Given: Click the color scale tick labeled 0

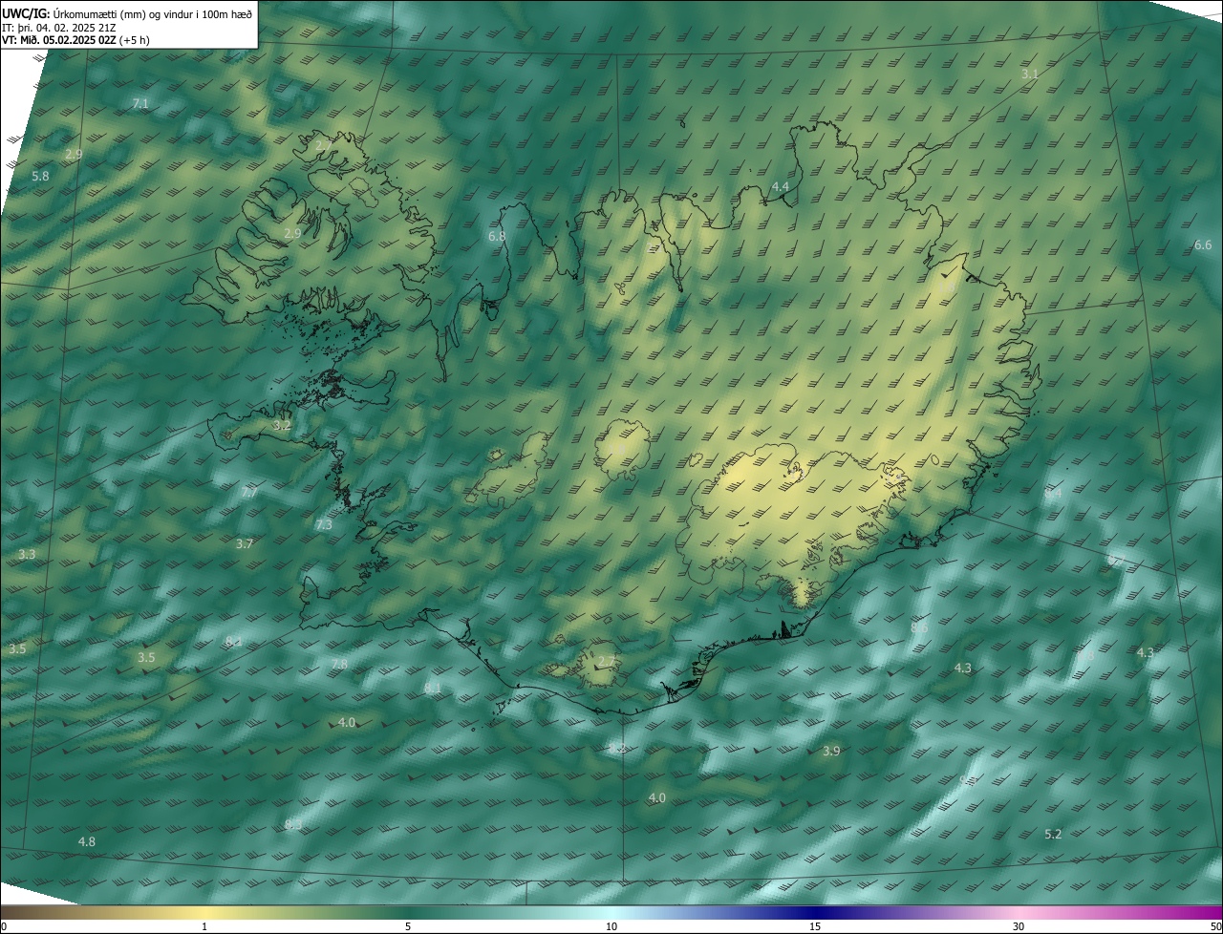Looking at the screenshot, I should (x=3, y=926).
